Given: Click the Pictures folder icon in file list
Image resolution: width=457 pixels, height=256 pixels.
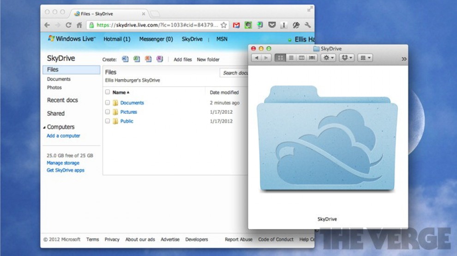Looking at the screenshot, I should (115, 112).
